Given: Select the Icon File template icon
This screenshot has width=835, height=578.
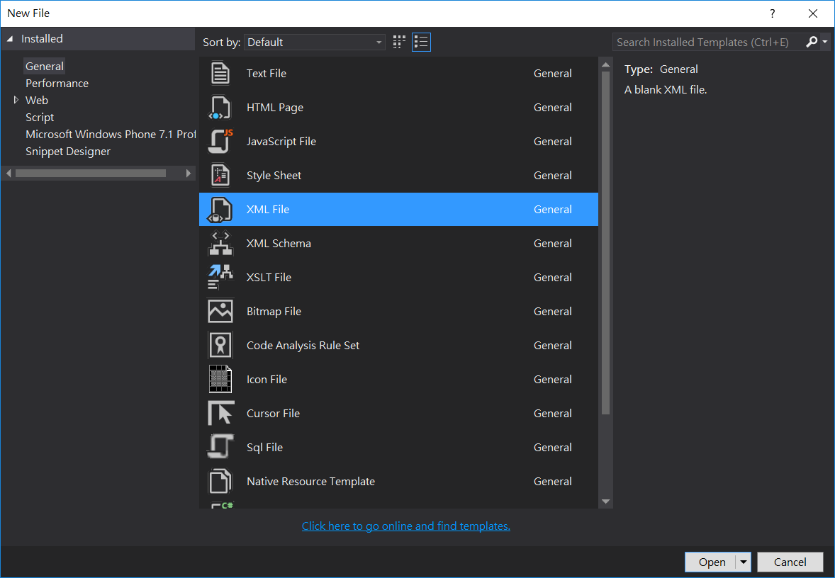Looking at the screenshot, I should (x=220, y=380).
